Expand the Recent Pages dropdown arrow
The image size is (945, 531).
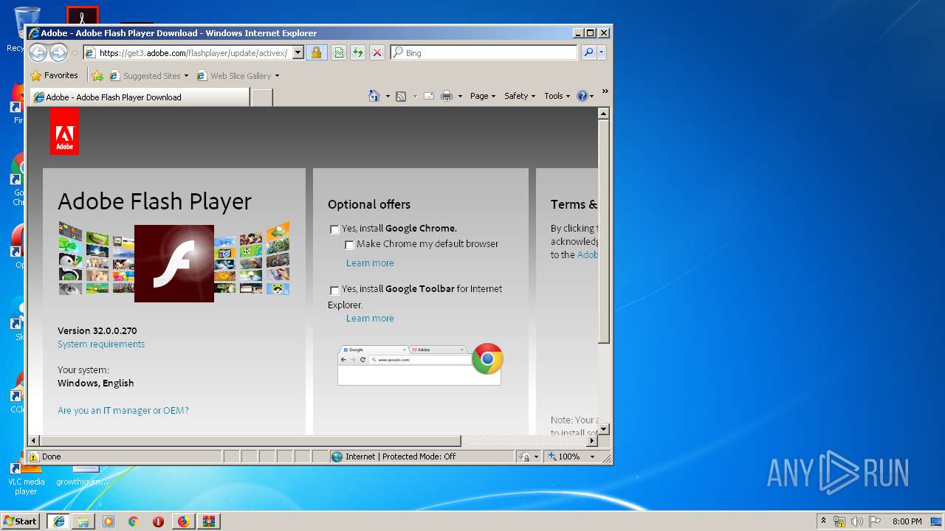click(75, 53)
